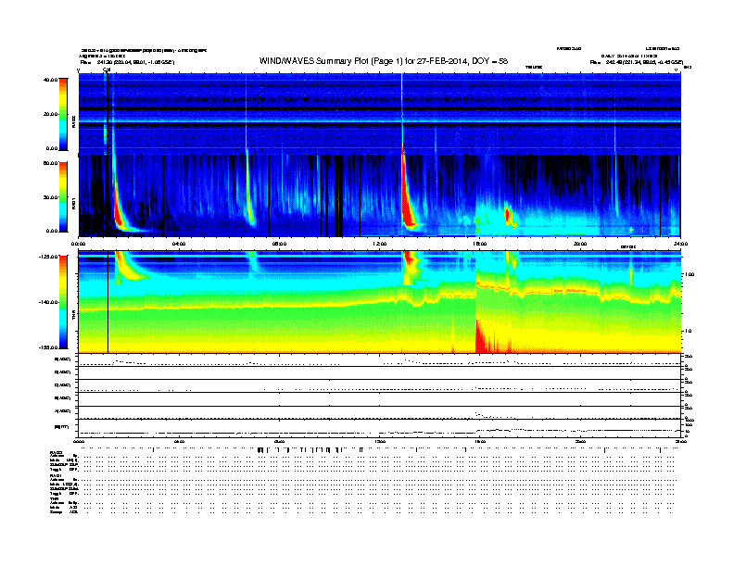Click the 12:00 tick label under bottom line plots
This screenshot has height=567, width=734.
[380, 442]
